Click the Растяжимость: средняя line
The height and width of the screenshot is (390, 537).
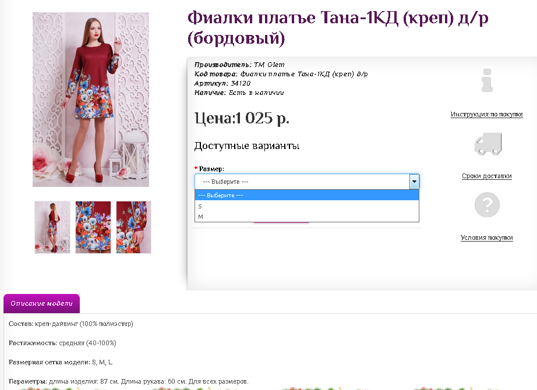[62, 343]
